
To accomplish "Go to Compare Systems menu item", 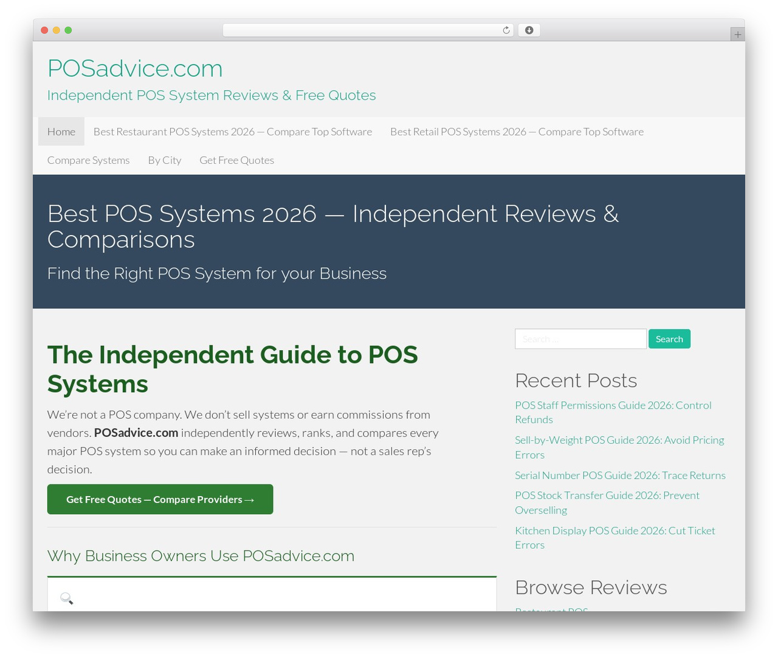I will tap(89, 160).
